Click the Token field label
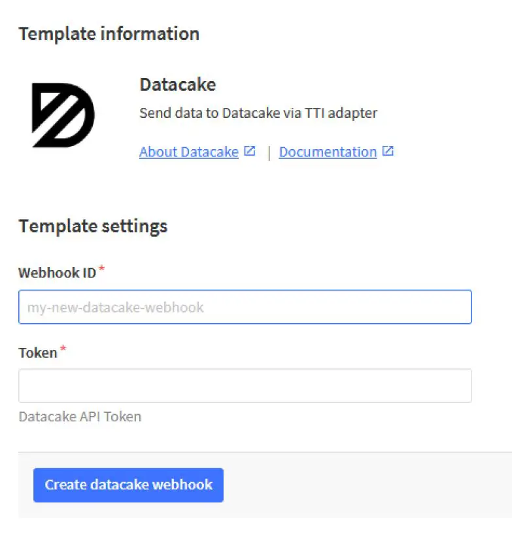Screen dimensions: 512x543 pos(38,353)
